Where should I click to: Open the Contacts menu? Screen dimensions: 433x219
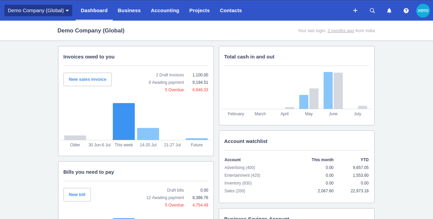pos(231,10)
